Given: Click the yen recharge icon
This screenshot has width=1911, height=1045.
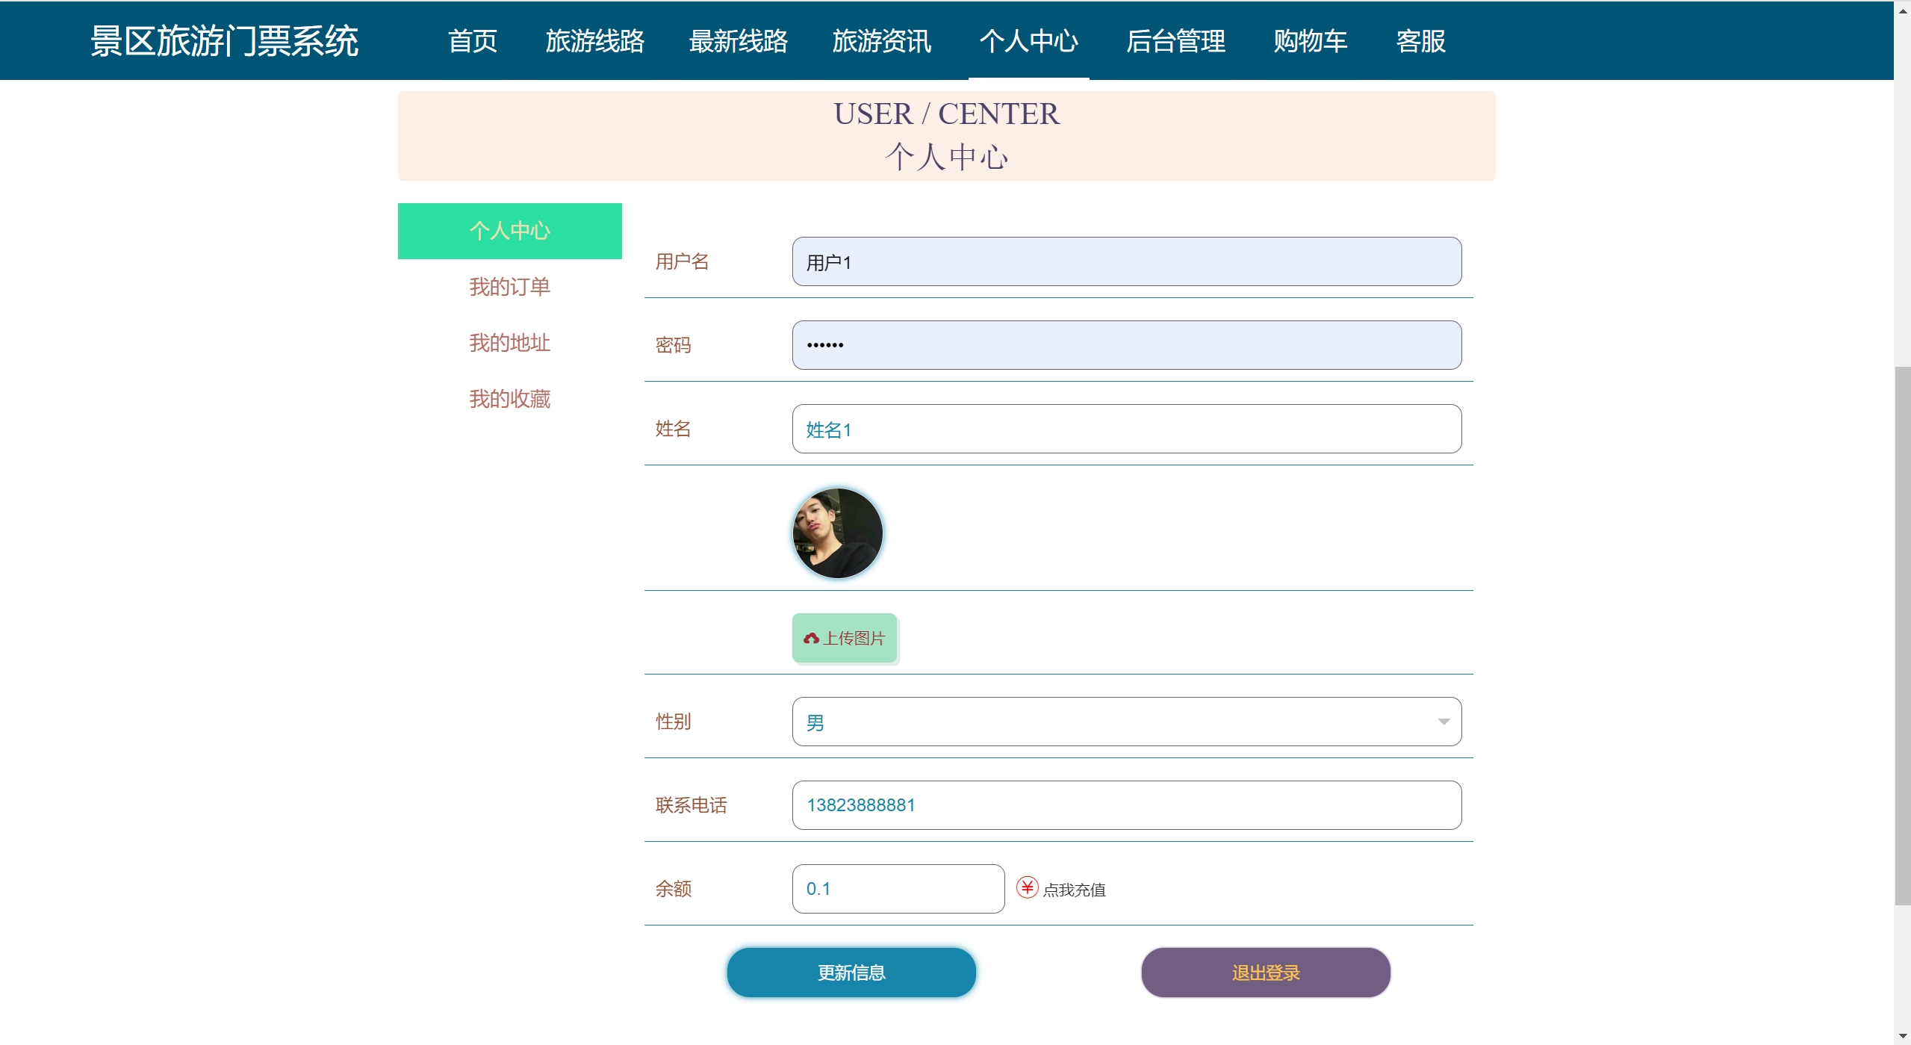Looking at the screenshot, I should tap(1027, 887).
